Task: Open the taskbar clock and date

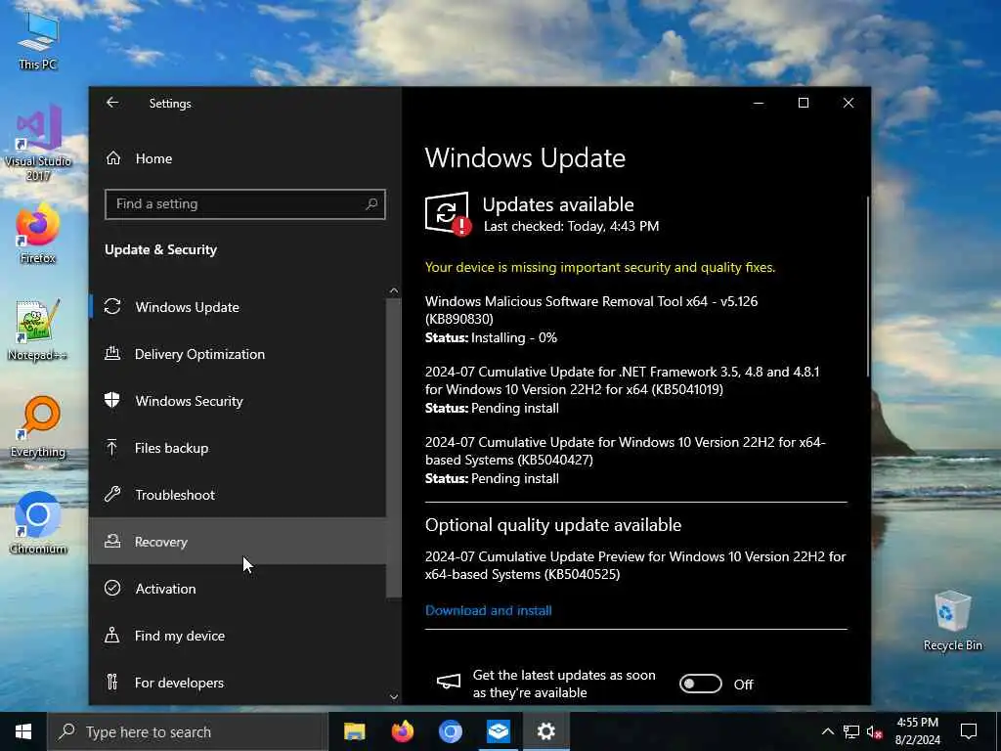Action: tap(917, 731)
